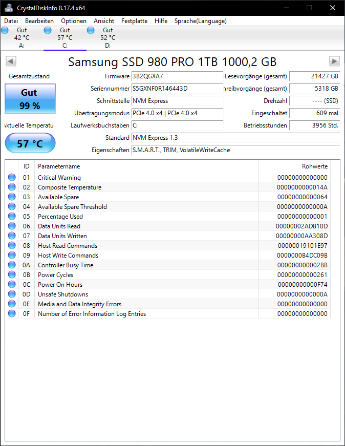
Task: Select the Critical Warning parameter name
Action: point(59,178)
